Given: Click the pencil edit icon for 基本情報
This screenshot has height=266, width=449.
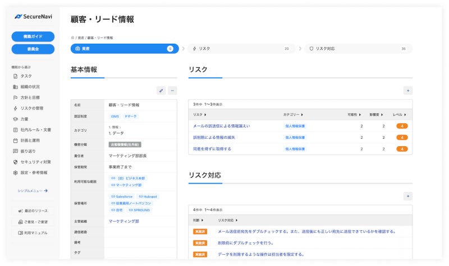Looking at the screenshot, I should click(161, 91).
